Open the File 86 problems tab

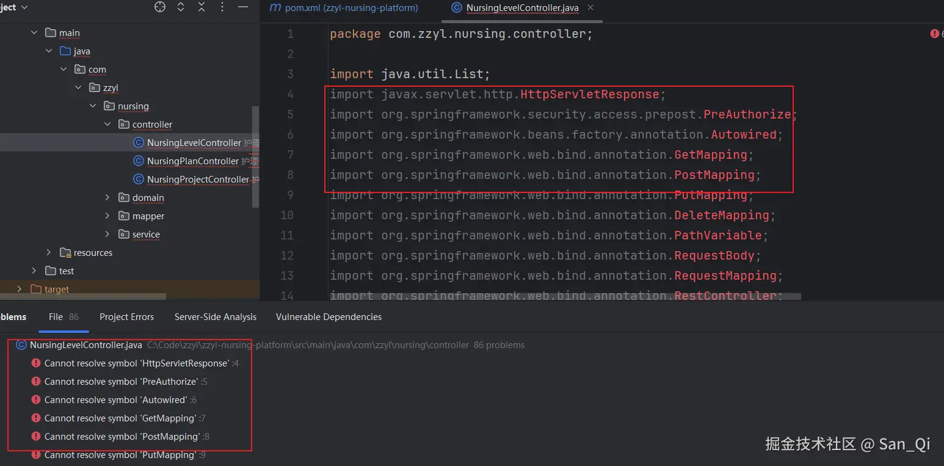64,316
